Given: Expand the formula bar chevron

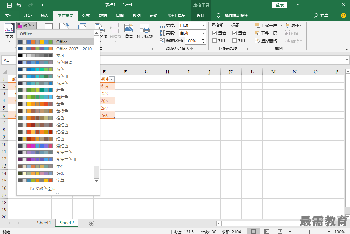Looking at the screenshot, I should click(347, 60).
